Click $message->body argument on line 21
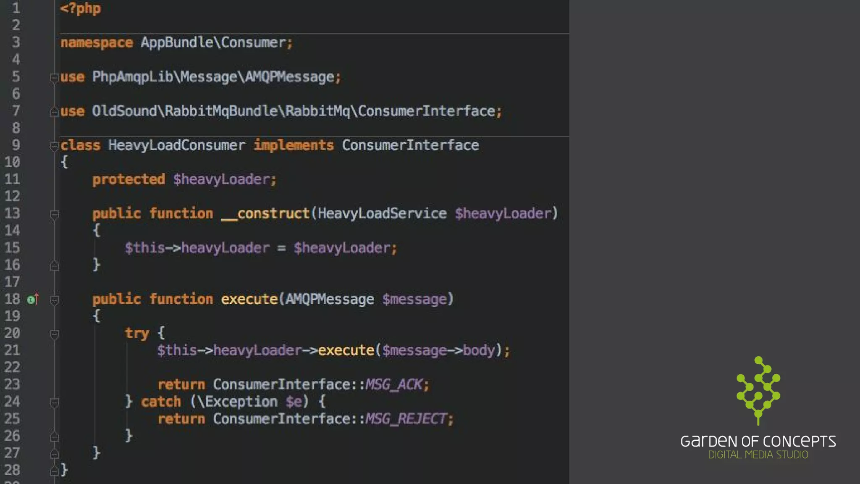This screenshot has height=484, width=860. tap(438, 350)
